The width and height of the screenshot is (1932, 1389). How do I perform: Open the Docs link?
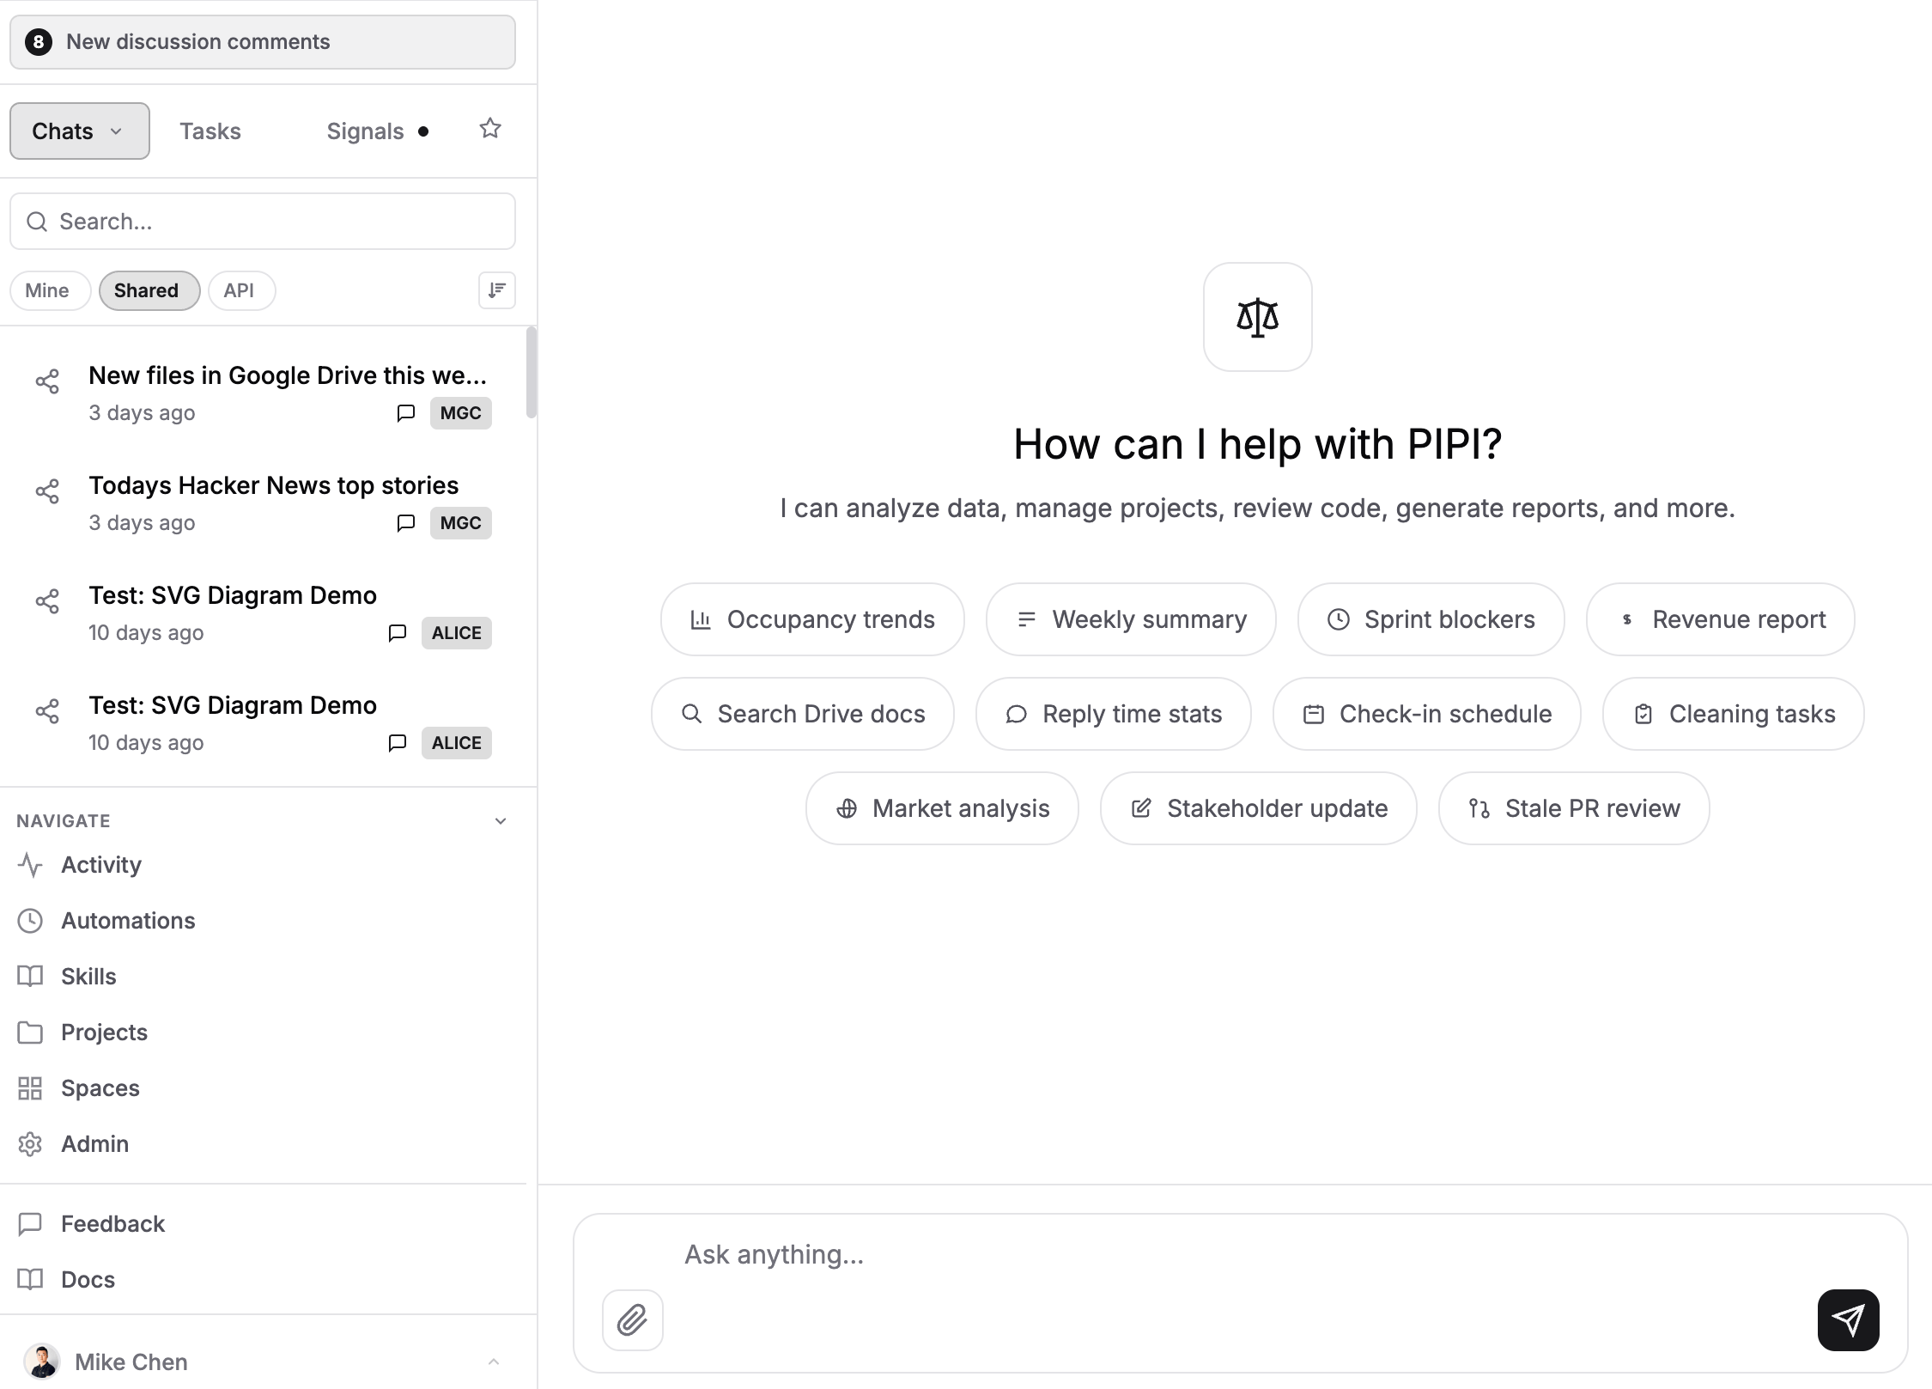(263, 1280)
